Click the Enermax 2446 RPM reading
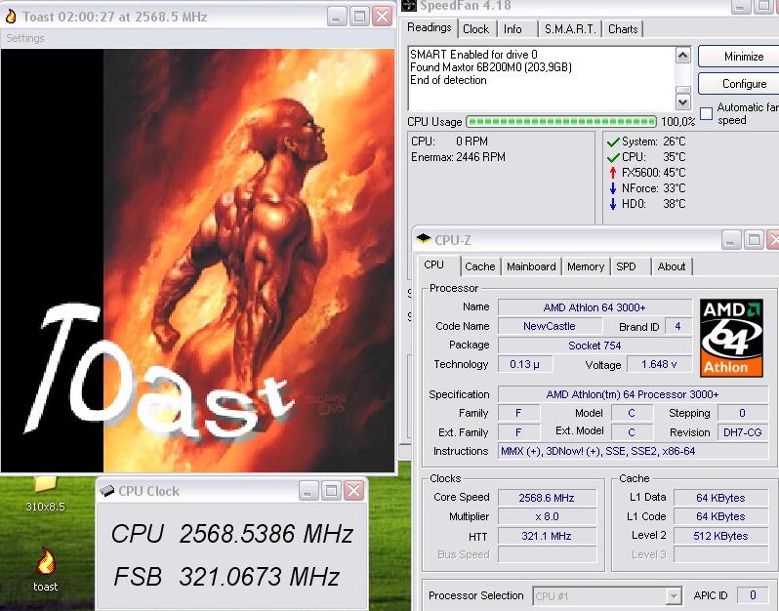This screenshot has height=611, width=779. (x=458, y=157)
